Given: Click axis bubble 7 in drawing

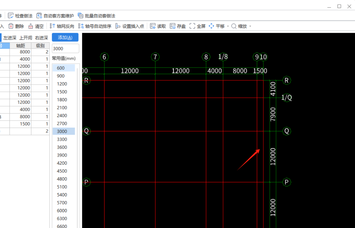Looking at the screenshot, I should tap(155, 57).
